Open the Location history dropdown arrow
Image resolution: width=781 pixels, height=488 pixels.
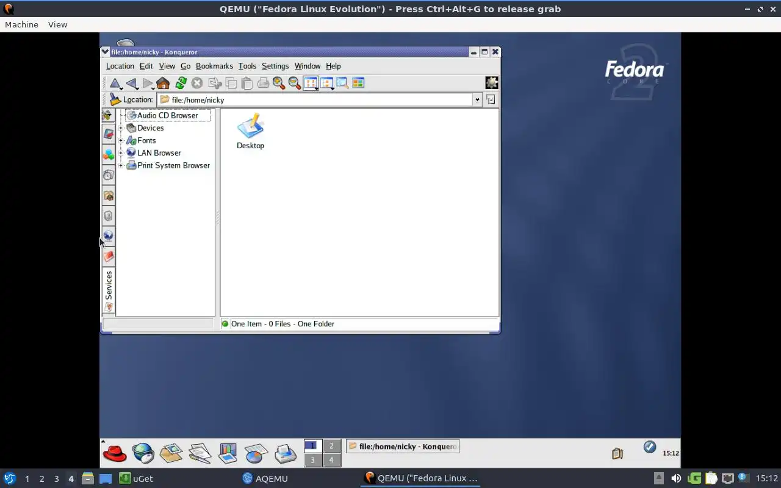tap(477, 99)
